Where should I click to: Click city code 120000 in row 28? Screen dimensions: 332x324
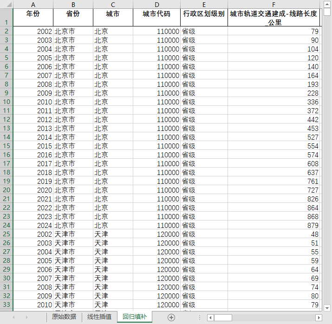(156, 260)
